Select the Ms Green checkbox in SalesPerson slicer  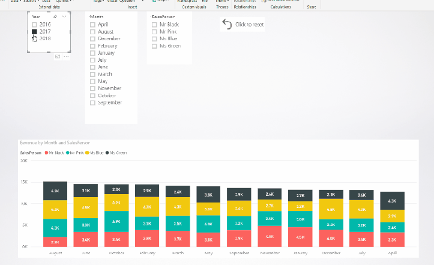click(x=155, y=46)
